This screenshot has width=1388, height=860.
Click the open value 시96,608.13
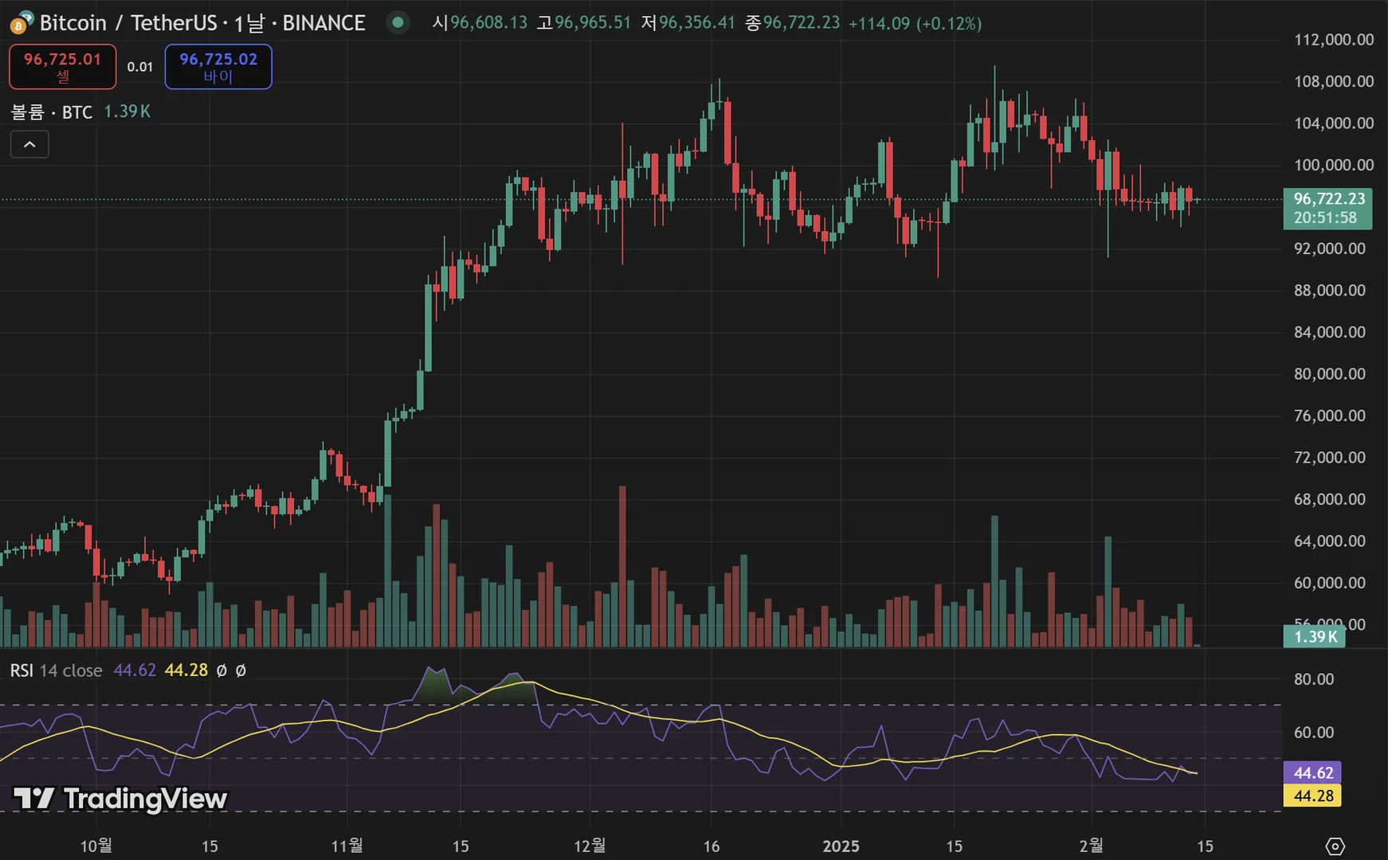tap(480, 22)
